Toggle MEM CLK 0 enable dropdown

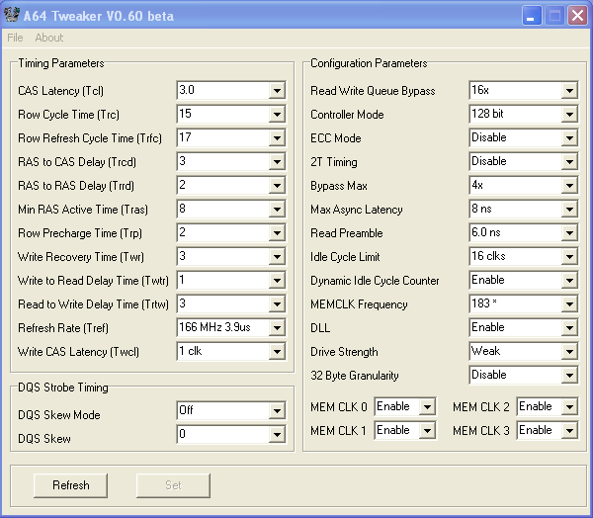point(426,407)
